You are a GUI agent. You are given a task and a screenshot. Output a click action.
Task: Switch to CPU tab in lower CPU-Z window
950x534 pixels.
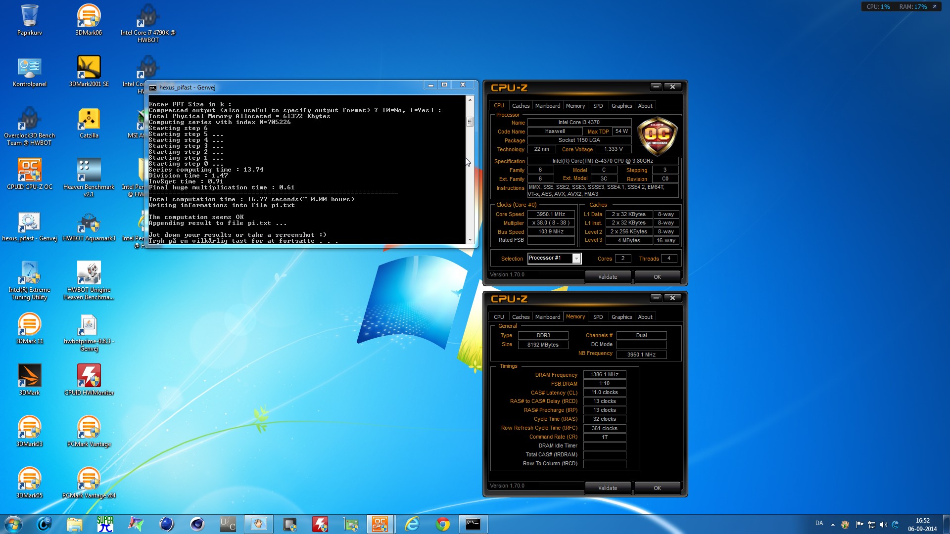pos(499,317)
